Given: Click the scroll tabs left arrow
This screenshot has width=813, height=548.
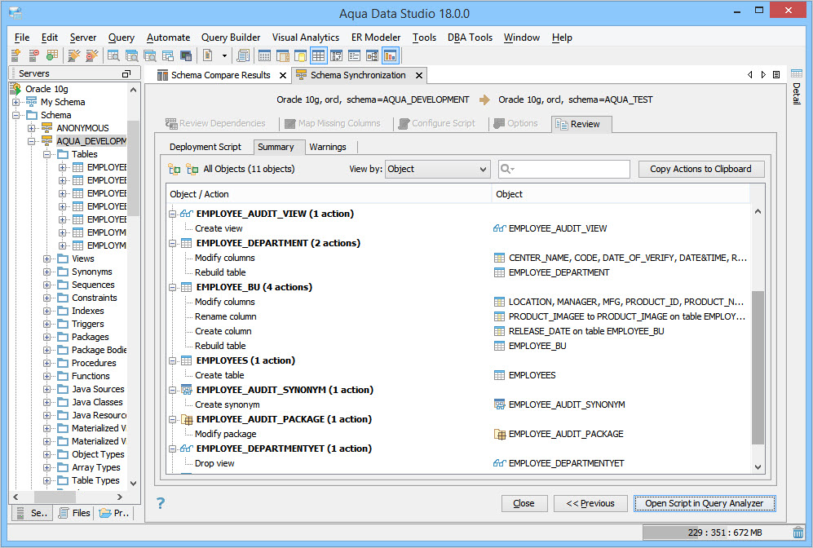Looking at the screenshot, I should 749,75.
